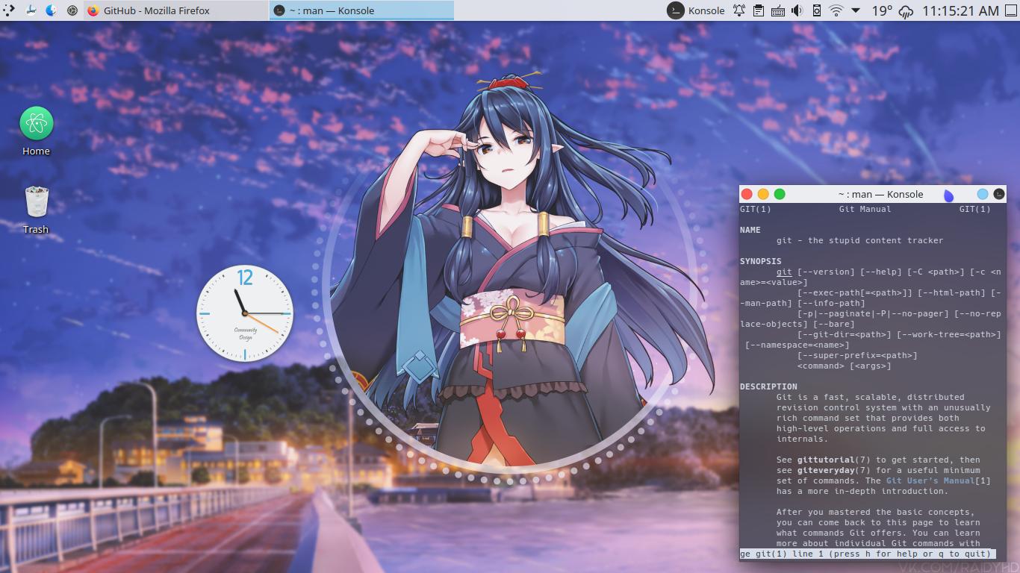Click the man page status line at bottom
1020x573 pixels.
(868, 554)
